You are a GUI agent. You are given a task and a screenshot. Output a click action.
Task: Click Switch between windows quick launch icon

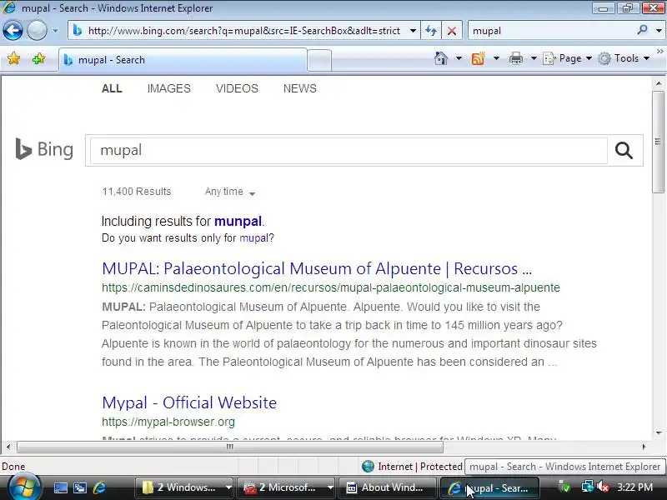(x=79, y=487)
